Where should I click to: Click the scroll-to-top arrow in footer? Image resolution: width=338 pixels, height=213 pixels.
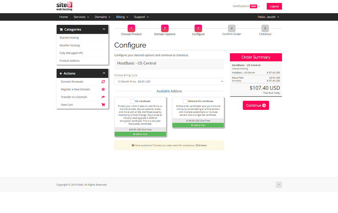coord(279,185)
